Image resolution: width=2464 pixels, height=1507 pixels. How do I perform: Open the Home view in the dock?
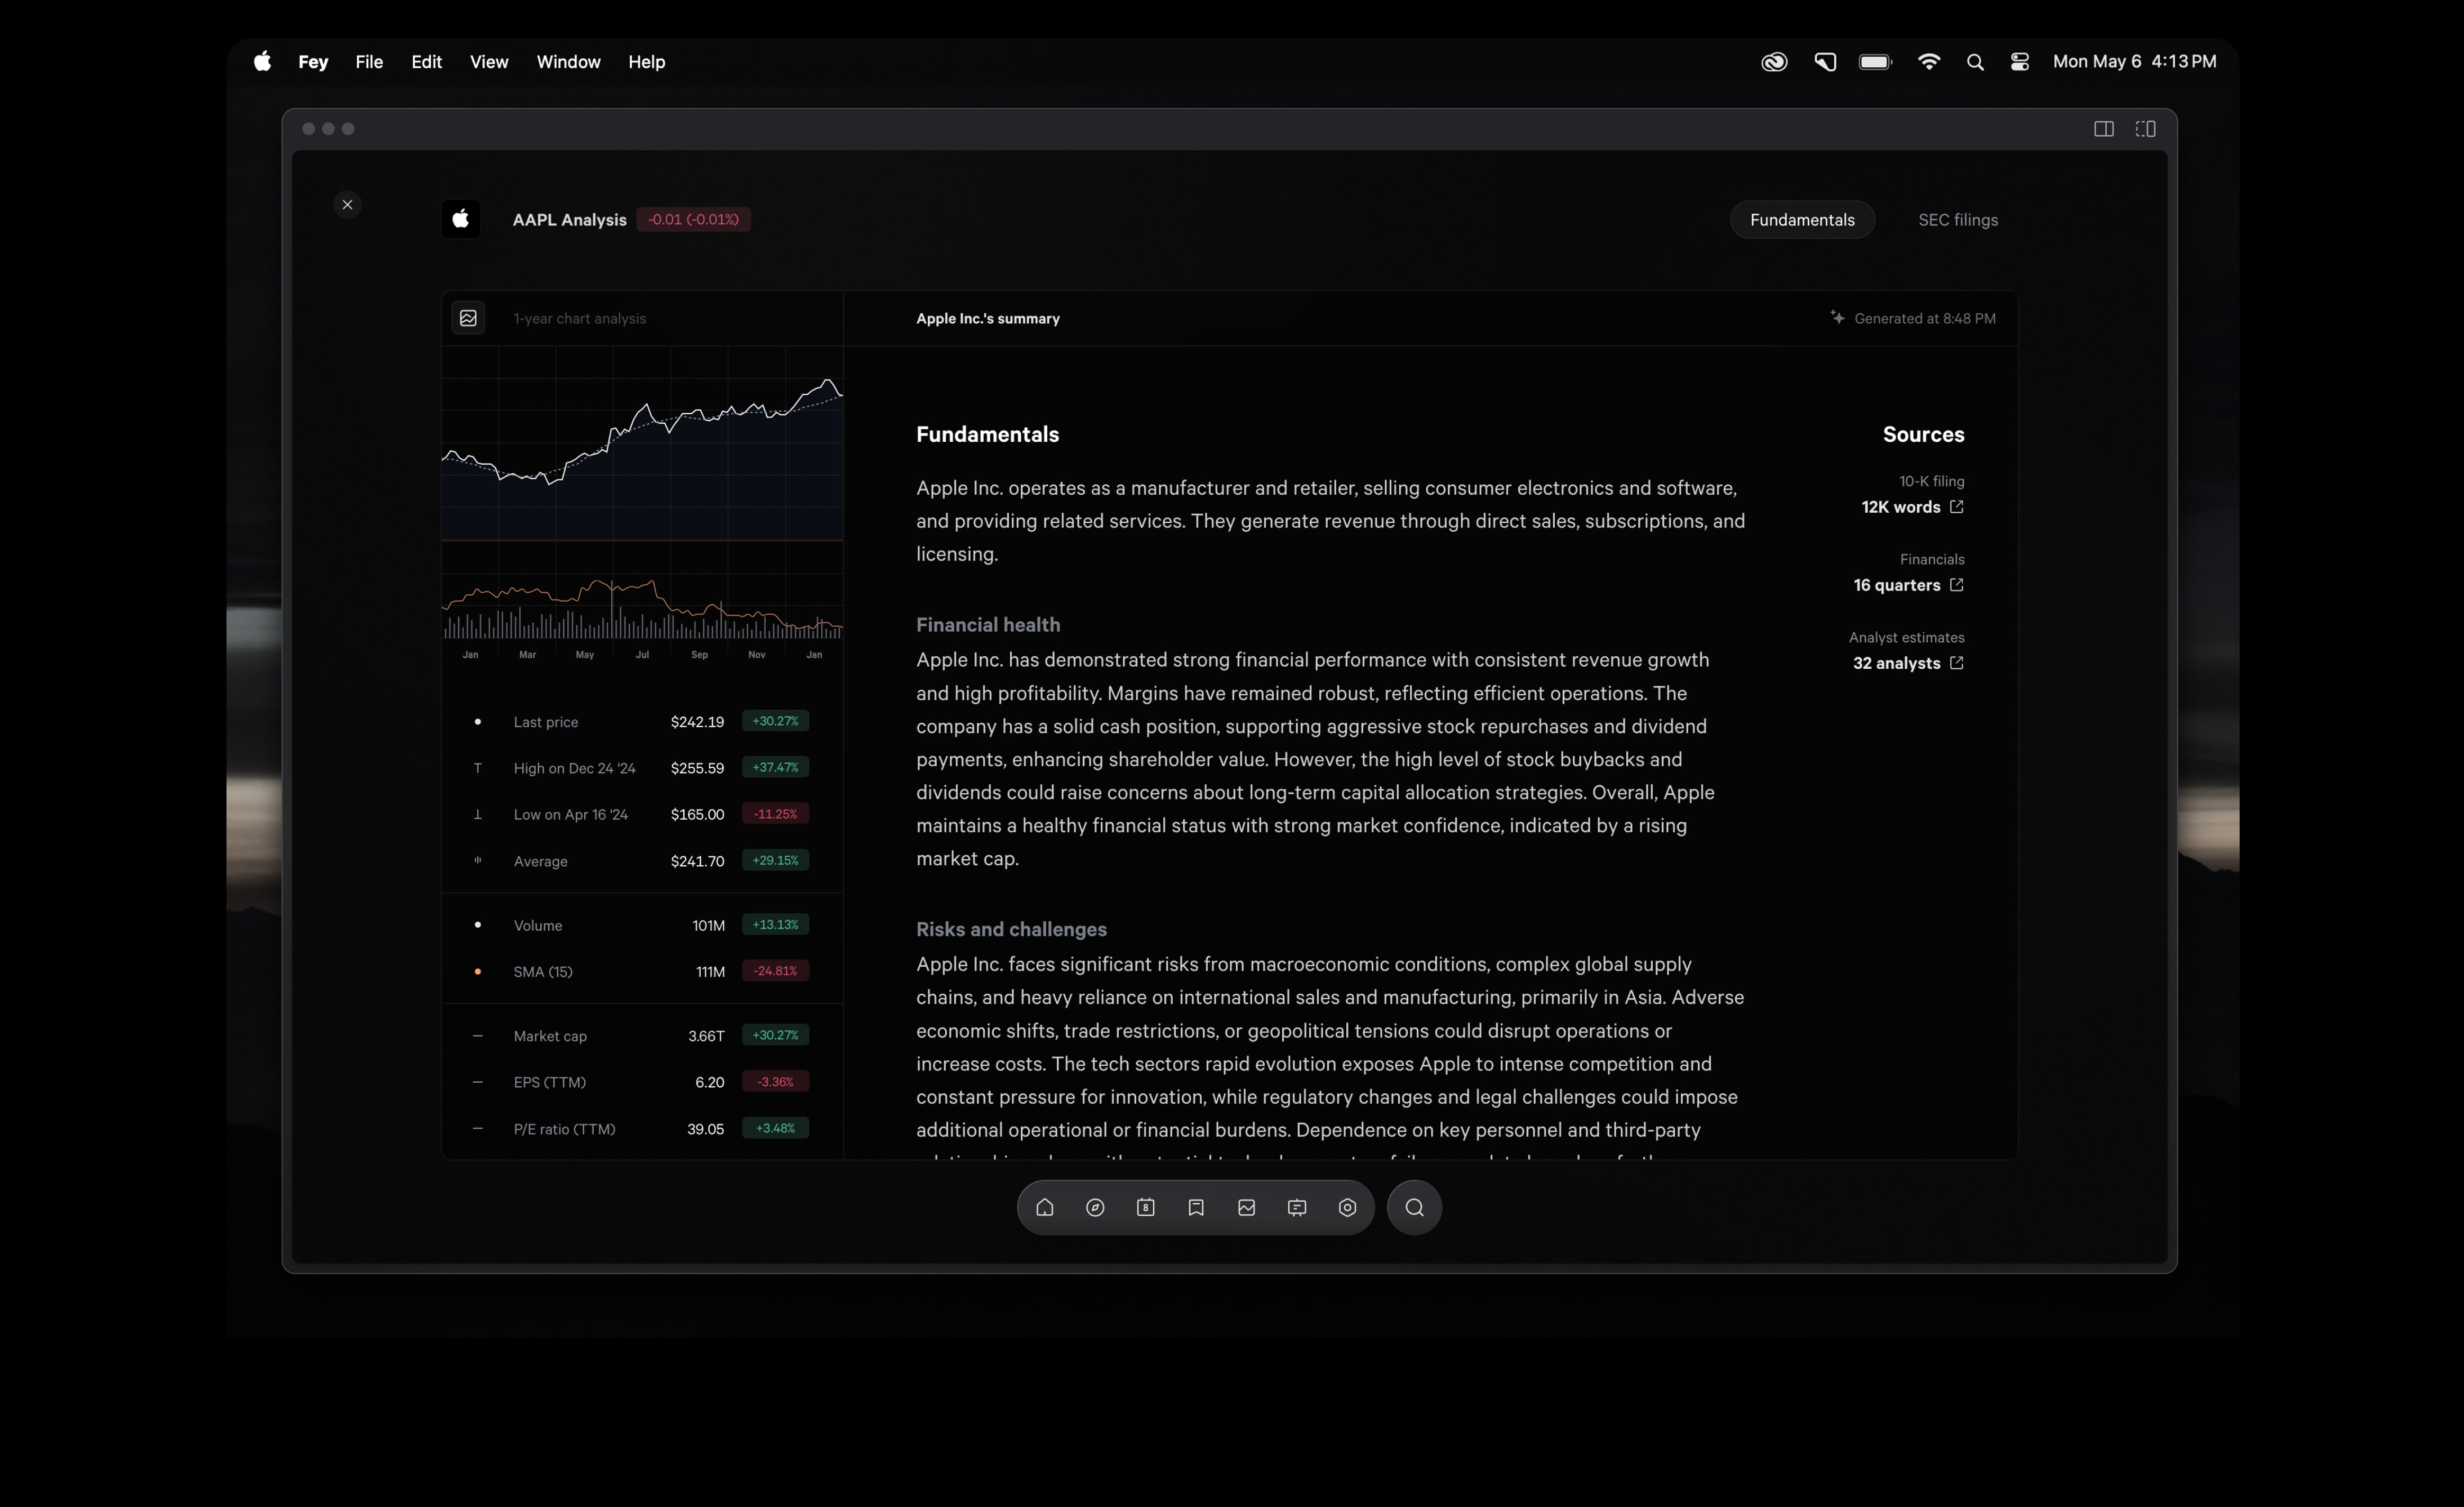1044,1207
